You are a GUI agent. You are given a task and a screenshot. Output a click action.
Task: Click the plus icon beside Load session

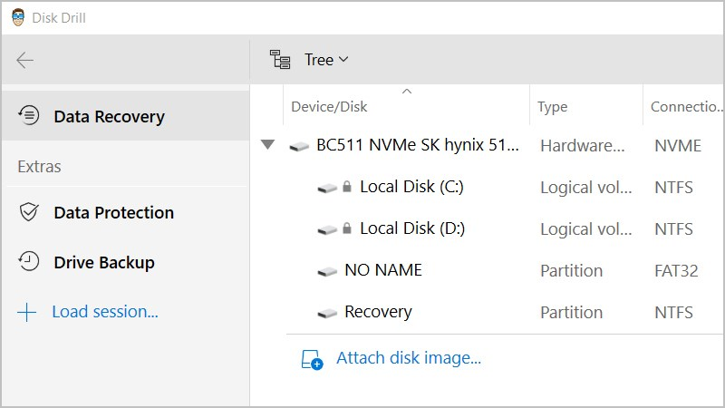point(27,312)
